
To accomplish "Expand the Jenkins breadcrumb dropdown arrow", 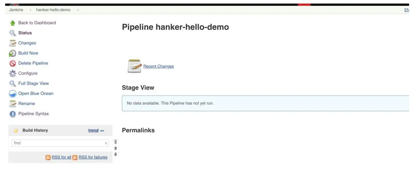I will click(x=31, y=10).
